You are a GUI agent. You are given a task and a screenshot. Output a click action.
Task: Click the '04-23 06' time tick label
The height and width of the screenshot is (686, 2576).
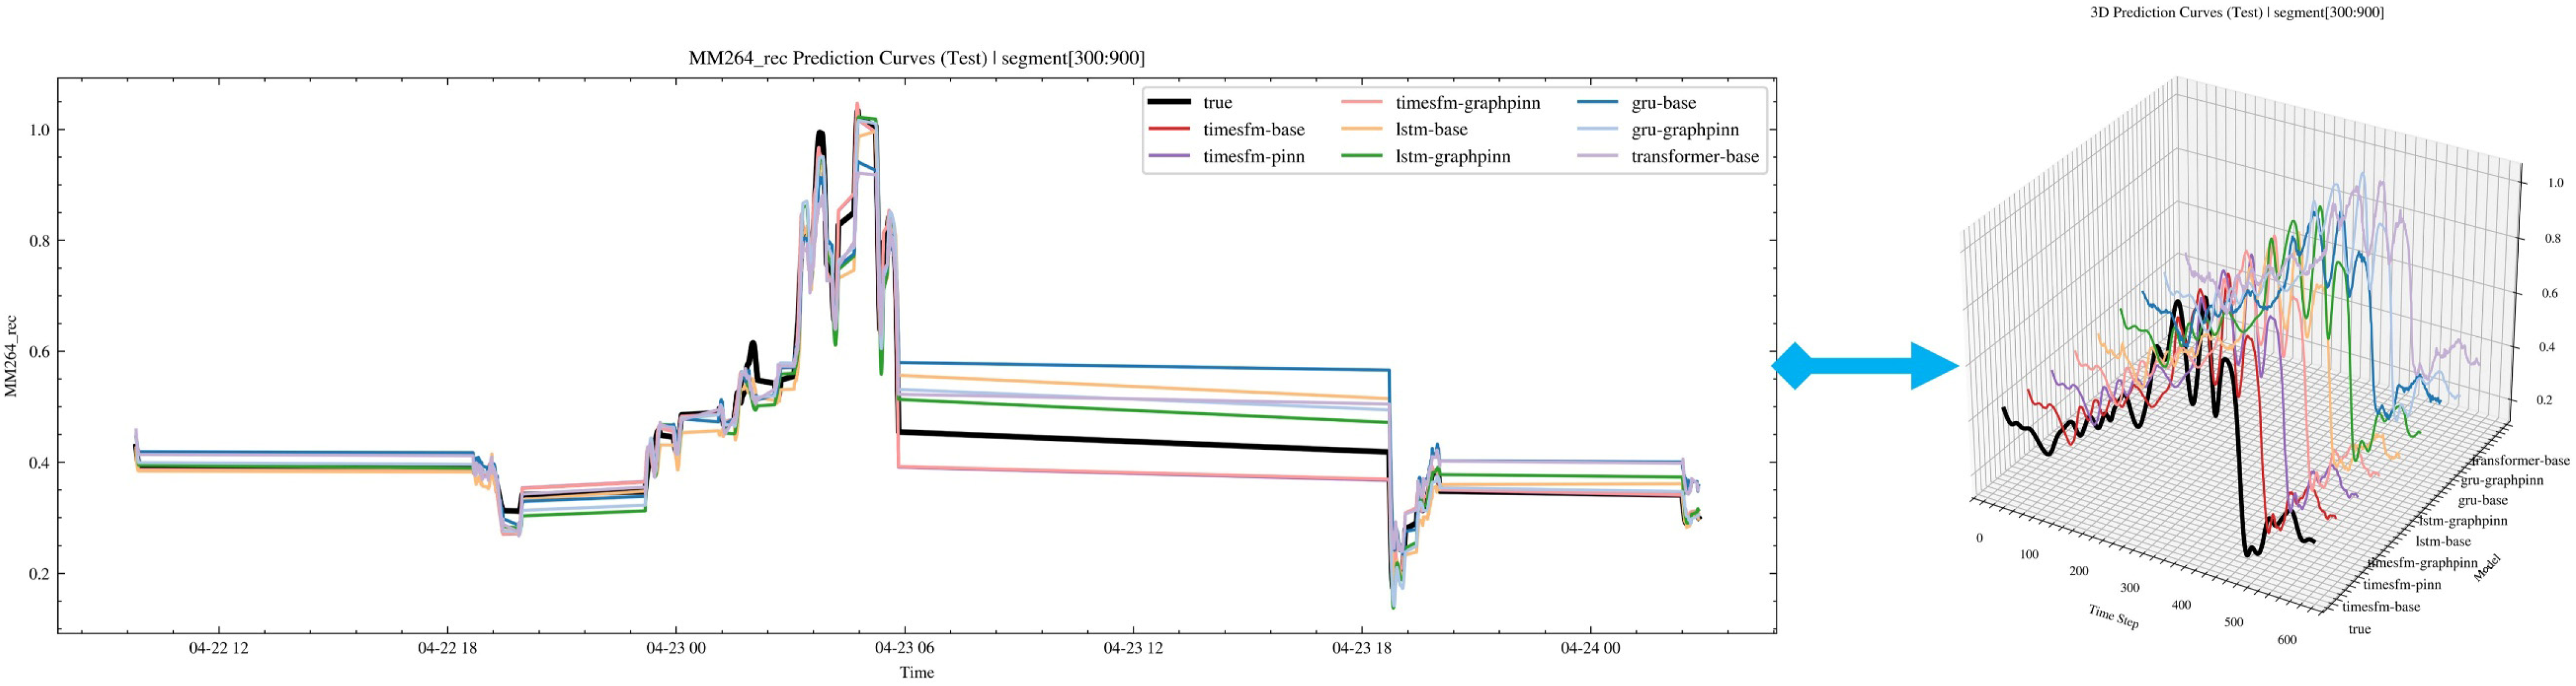click(x=904, y=648)
